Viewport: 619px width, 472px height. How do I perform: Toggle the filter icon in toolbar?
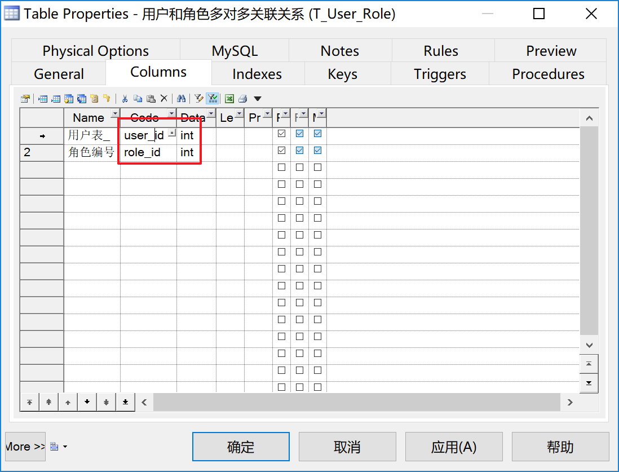[213, 98]
